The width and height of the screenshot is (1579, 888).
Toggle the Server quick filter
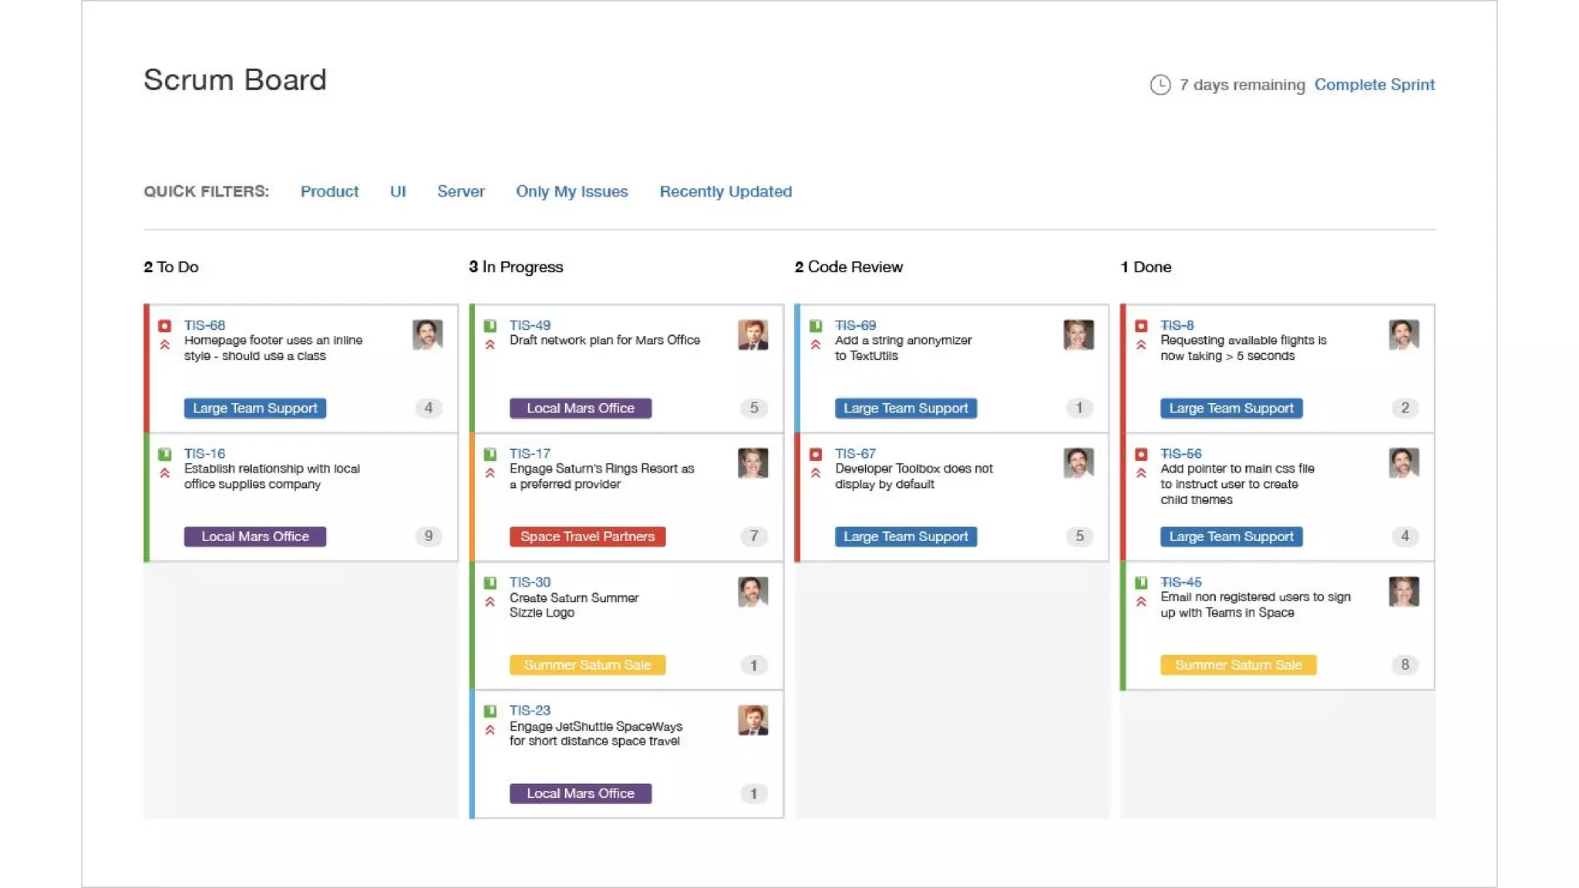point(460,191)
